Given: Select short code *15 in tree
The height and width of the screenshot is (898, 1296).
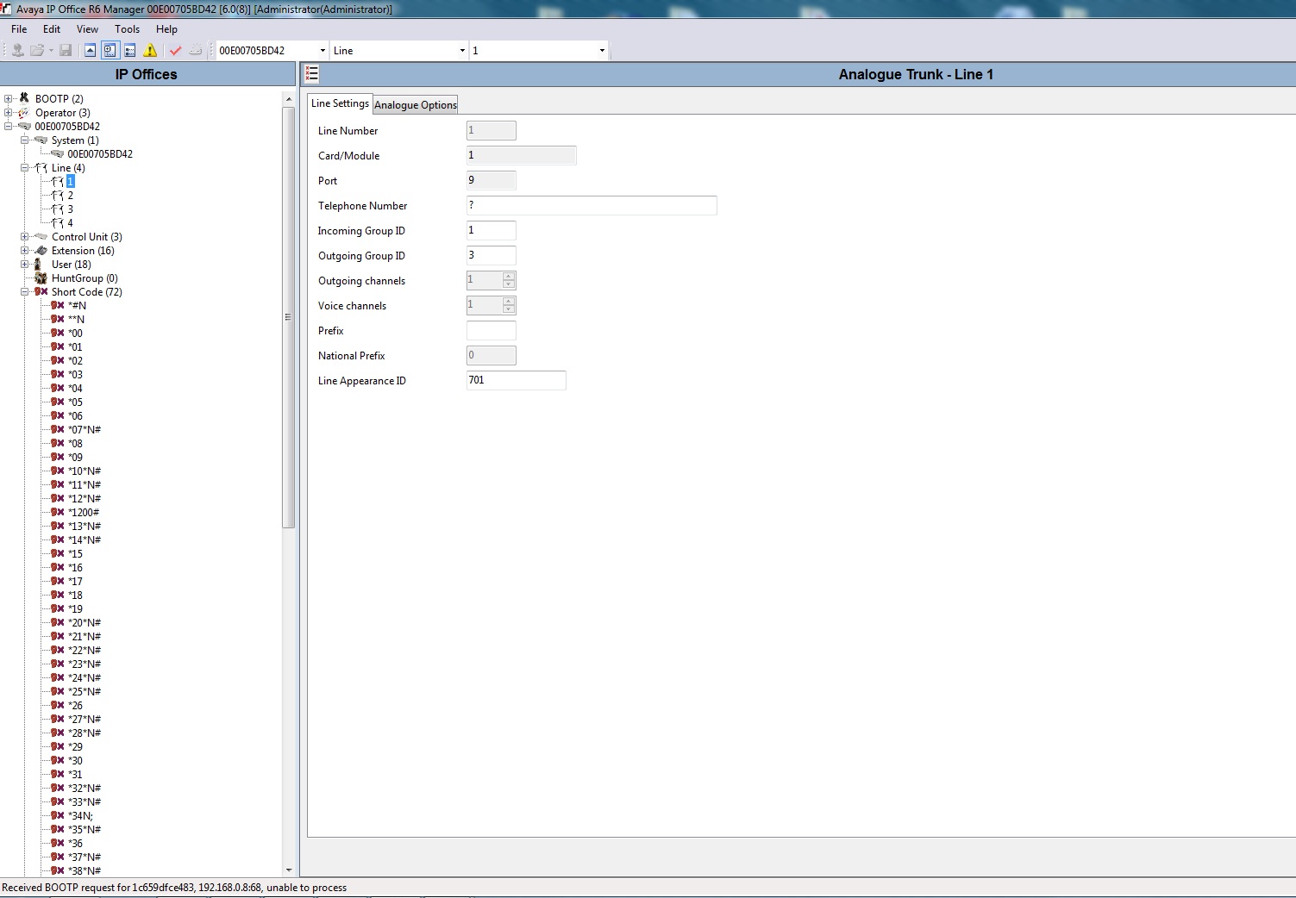Looking at the screenshot, I should pyautogui.click(x=75, y=554).
